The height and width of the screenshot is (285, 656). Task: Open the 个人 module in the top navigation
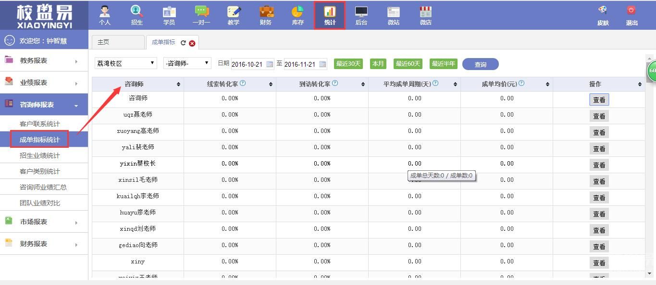pos(105,15)
